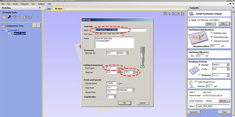Image resolution: width=235 pixels, height=117 pixels.
Task: Choose the Z Level roughing strategy
Action: [x=199, y=65]
